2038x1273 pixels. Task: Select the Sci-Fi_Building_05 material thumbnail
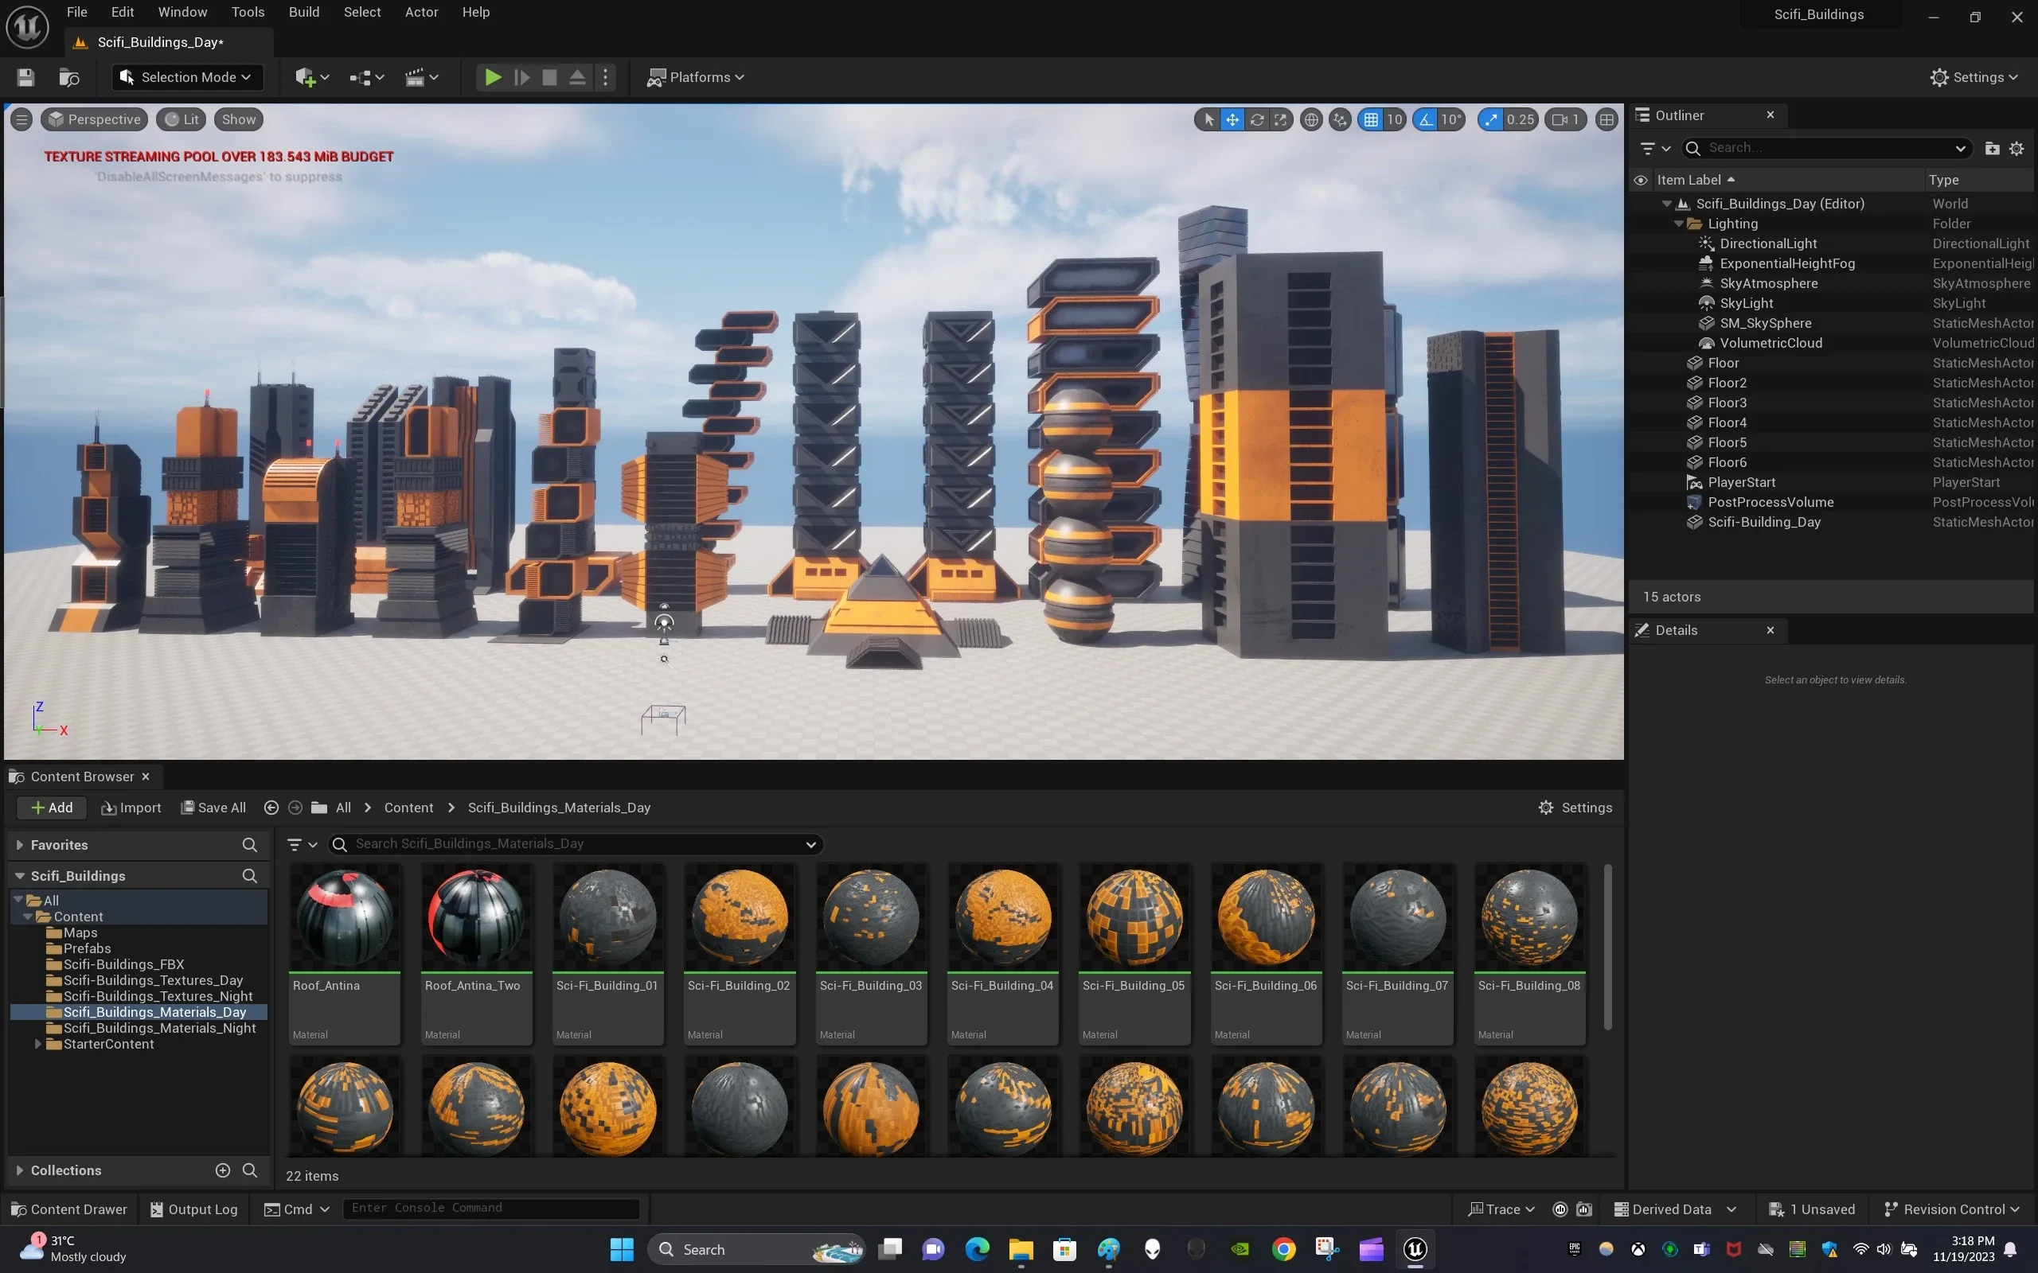point(1134,917)
